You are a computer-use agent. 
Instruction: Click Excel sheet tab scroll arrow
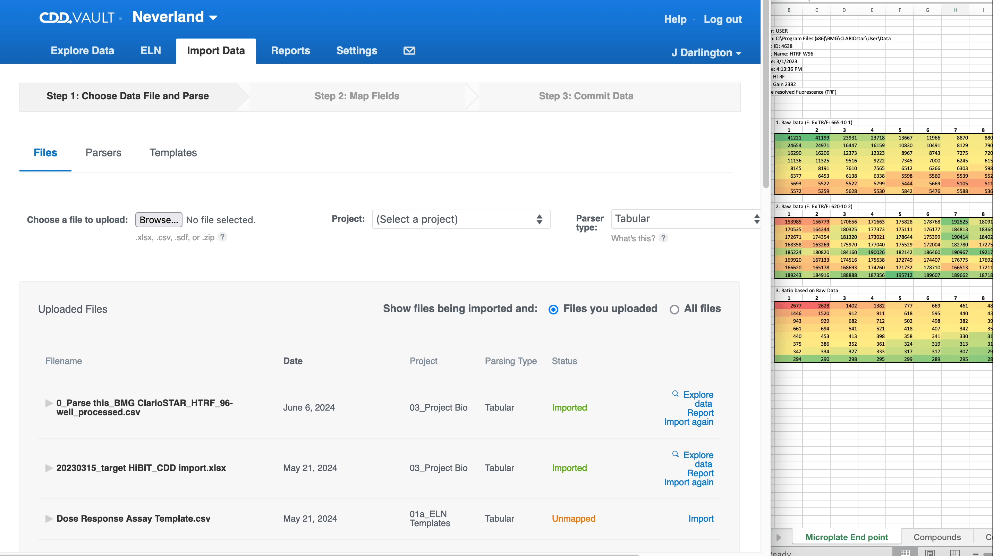[x=779, y=537]
